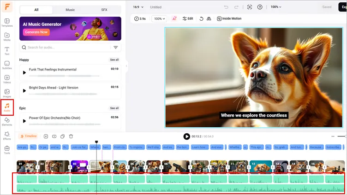Open the clip 100% speed dropdown
Screen dimensions: 347x195
160,18
